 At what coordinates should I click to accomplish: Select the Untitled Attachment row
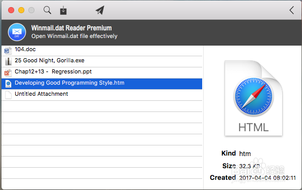click(102, 95)
